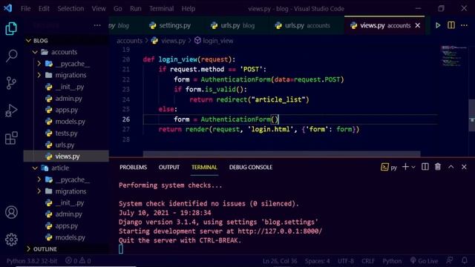Open the Run menu
Screen dimensions: 475x267
[x=135, y=8]
